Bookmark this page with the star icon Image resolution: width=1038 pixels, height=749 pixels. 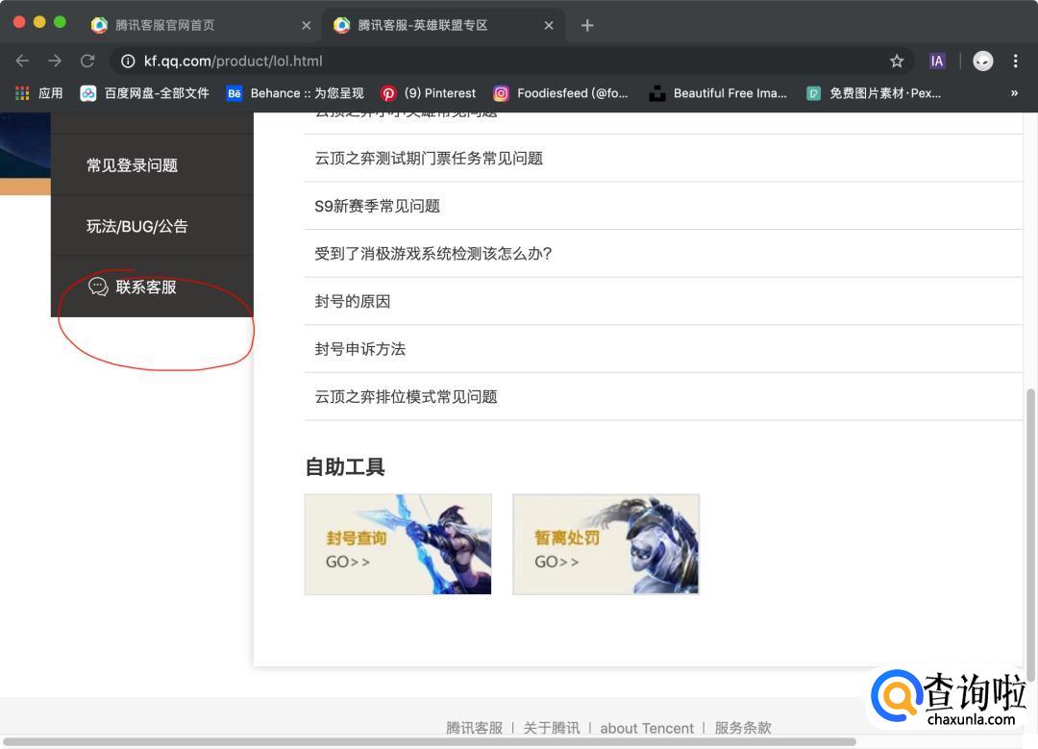tap(897, 61)
